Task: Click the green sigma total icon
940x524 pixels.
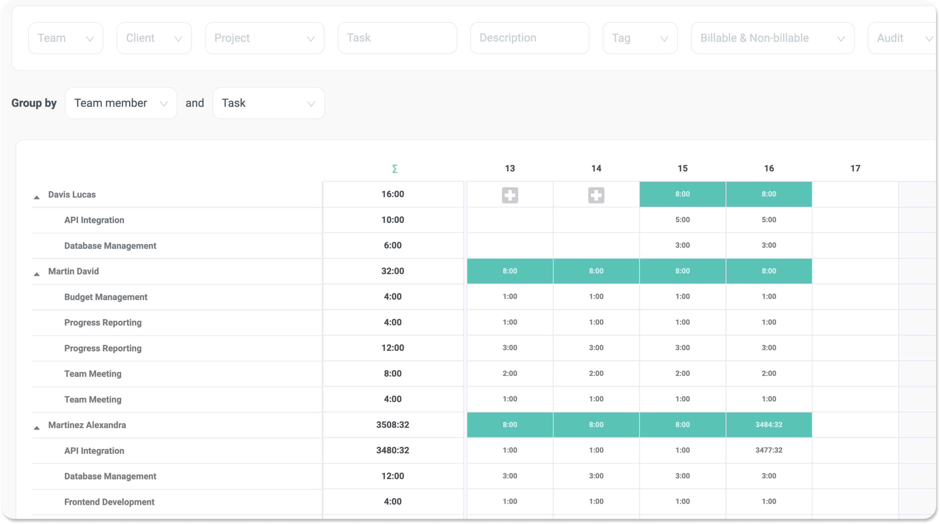Action: coord(394,169)
